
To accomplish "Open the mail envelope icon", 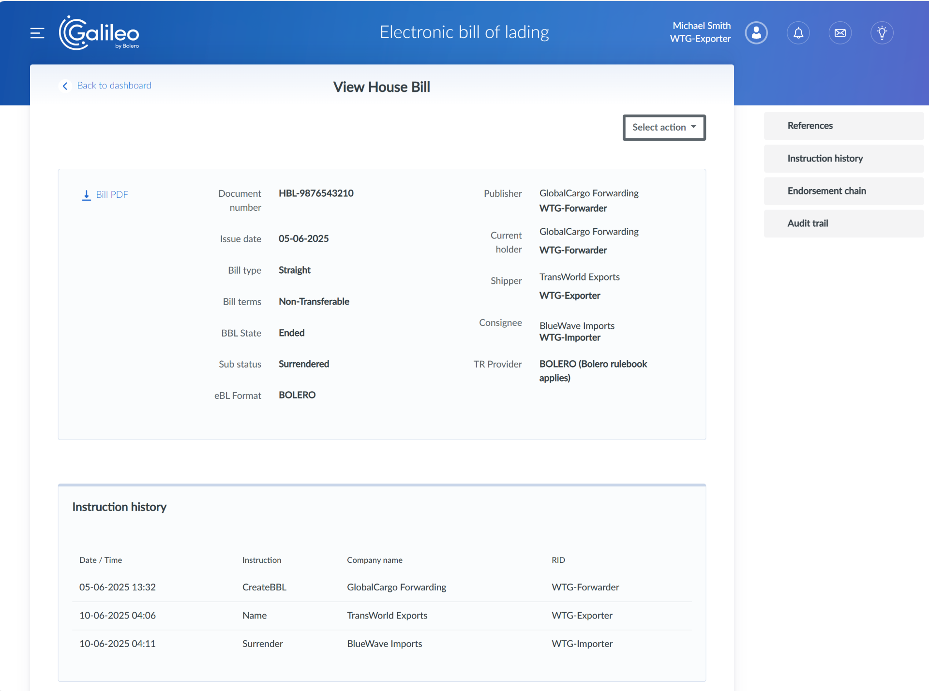I will click(840, 33).
